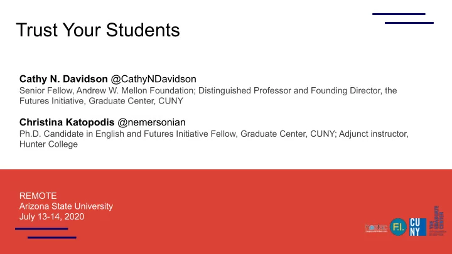Open the @nemersonian Twitter handle
Screen dimensions: 452x254
tap(152, 122)
